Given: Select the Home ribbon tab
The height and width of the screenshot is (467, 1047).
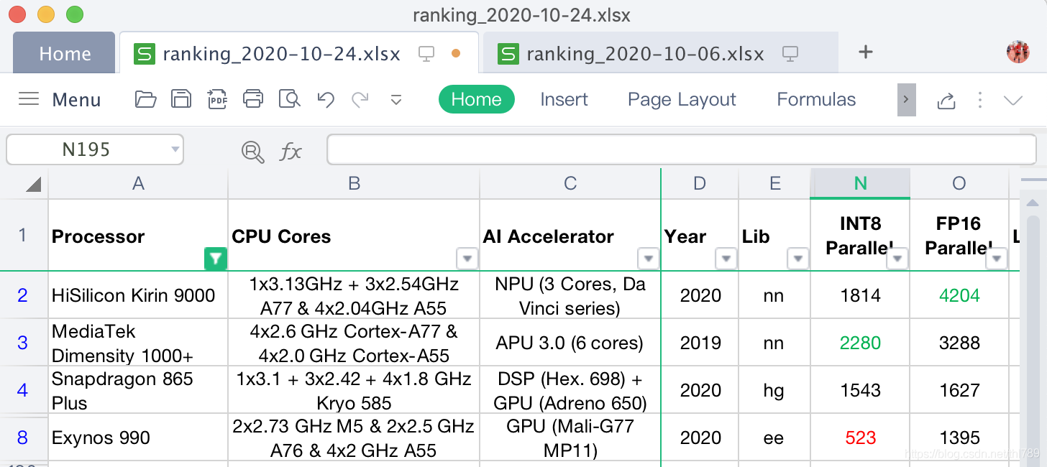Looking at the screenshot, I should [476, 99].
